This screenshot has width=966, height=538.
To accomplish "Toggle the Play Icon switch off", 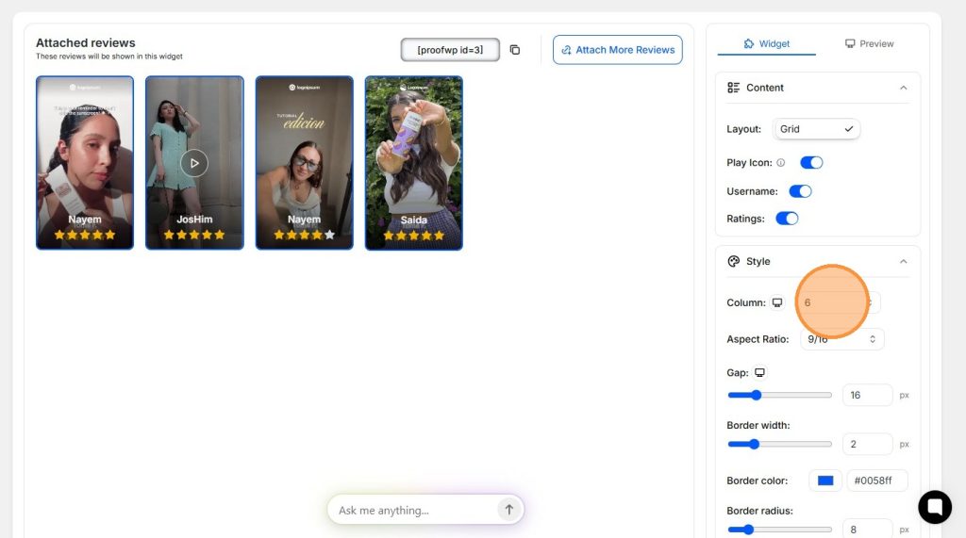I will click(811, 162).
